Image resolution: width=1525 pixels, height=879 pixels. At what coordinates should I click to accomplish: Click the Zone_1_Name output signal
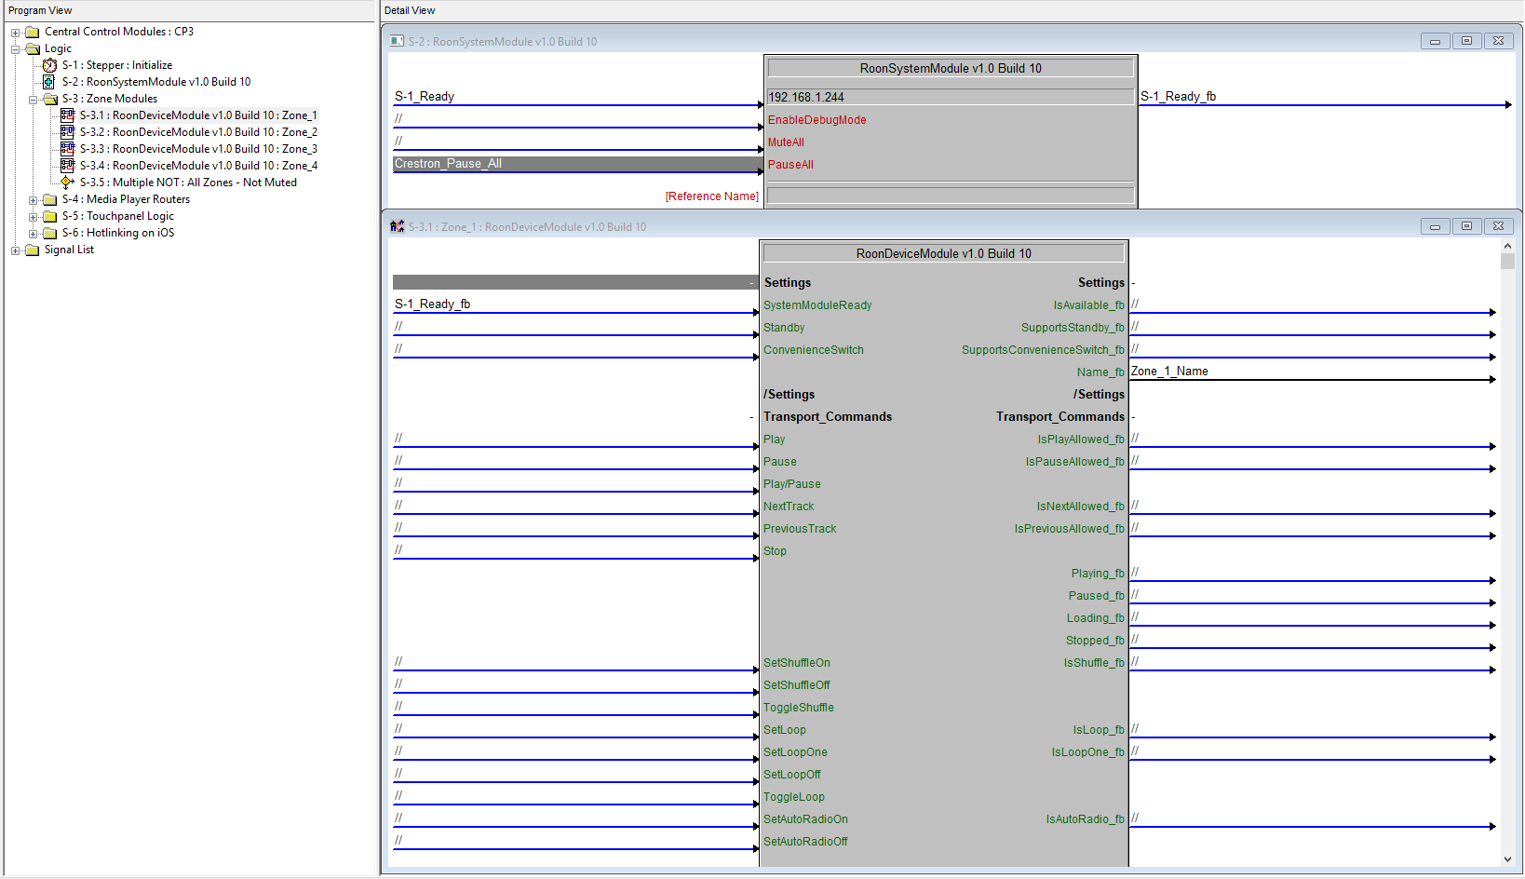pyautogui.click(x=1311, y=372)
